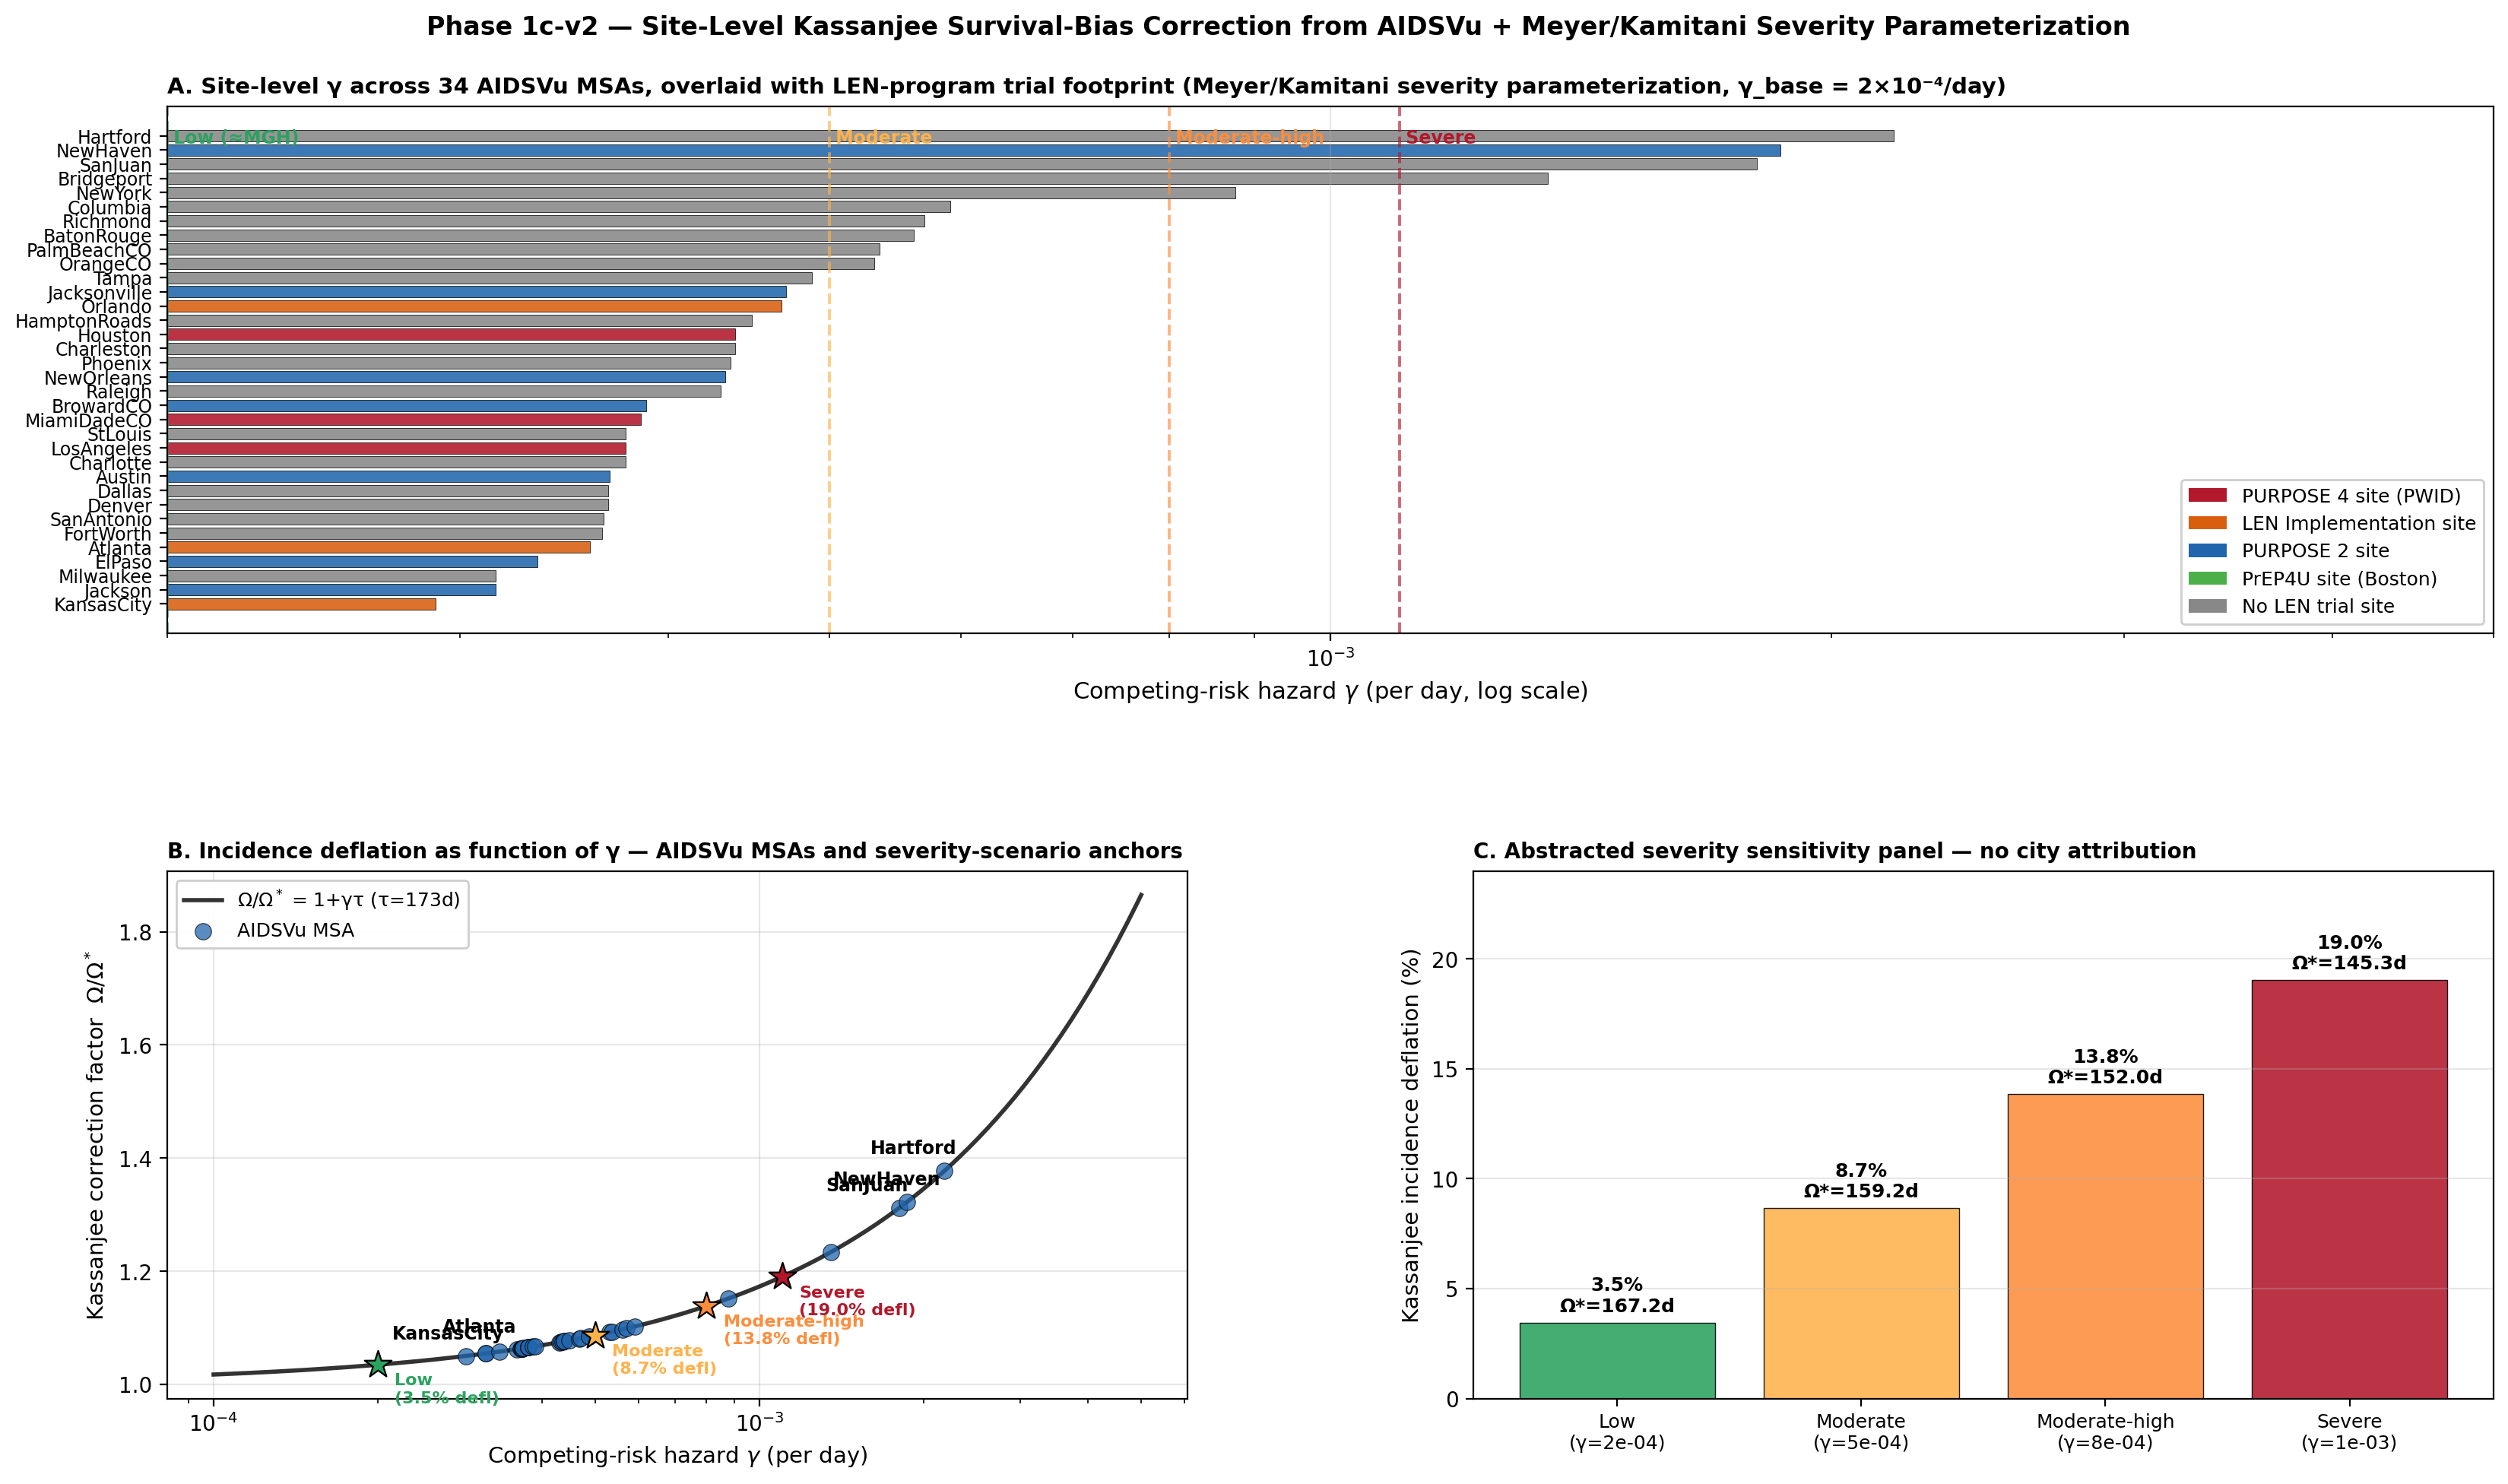Click the NewOrleans y-axis label in panel A
Screen dimensions: 2508x1484
click(98, 379)
